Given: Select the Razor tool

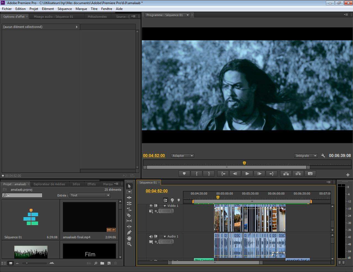Looking at the screenshot, I should click(x=129, y=215).
